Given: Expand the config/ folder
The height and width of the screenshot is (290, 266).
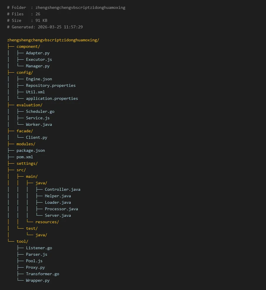Looking at the screenshot, I should coord(25,72).
